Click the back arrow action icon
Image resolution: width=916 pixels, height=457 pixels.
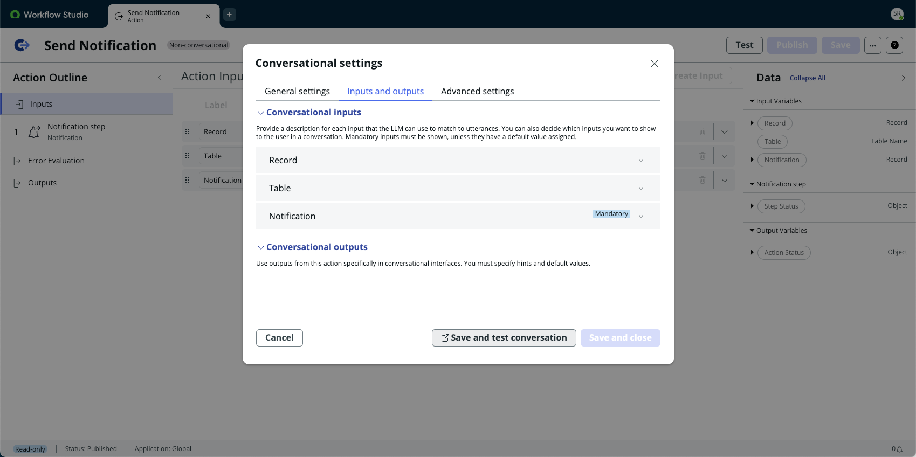pos(22,45)
